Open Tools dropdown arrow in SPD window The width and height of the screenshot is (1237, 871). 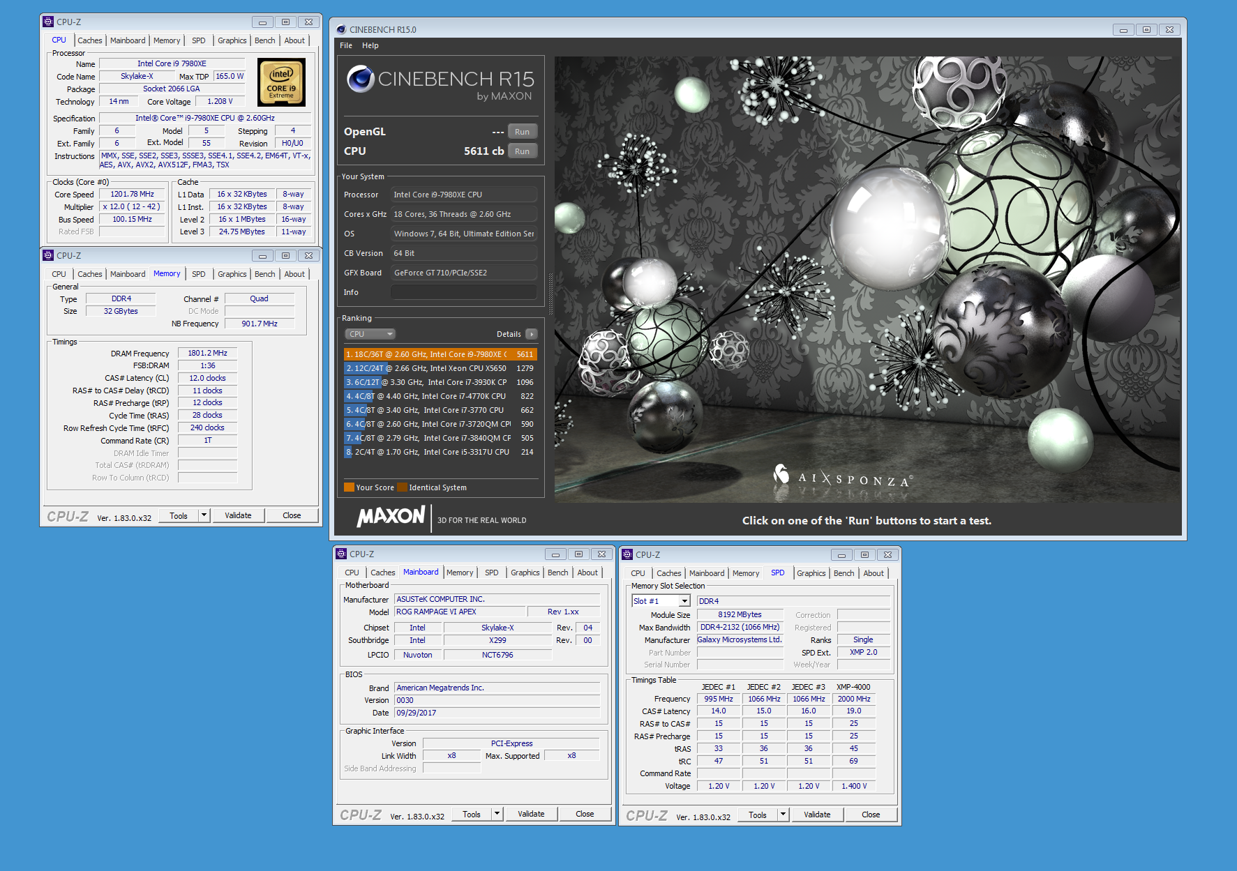[x=783, y=815]
